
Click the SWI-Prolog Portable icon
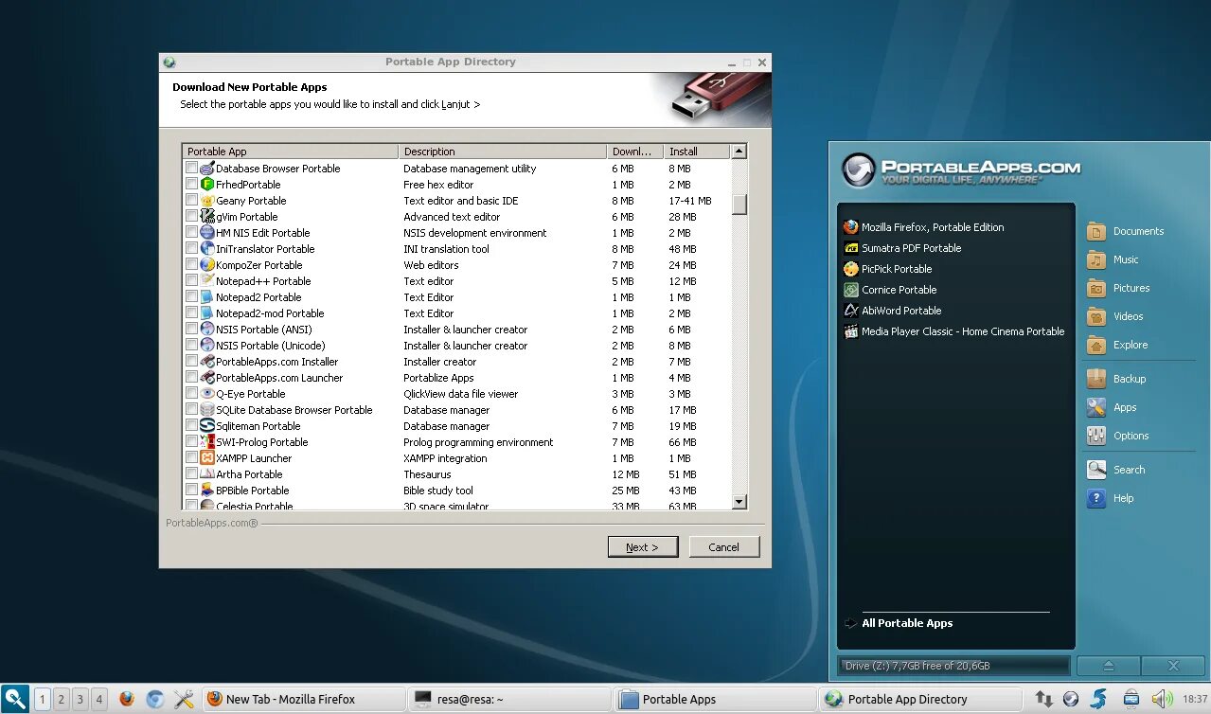207,442
